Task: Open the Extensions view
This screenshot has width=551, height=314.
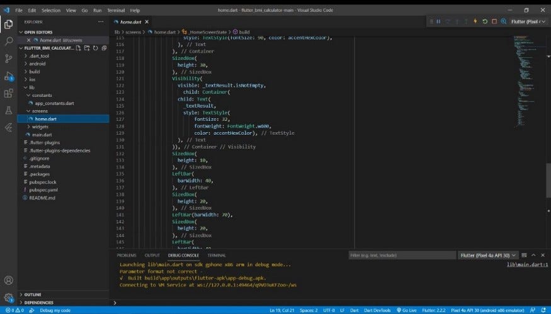Action: pos(9,93)
